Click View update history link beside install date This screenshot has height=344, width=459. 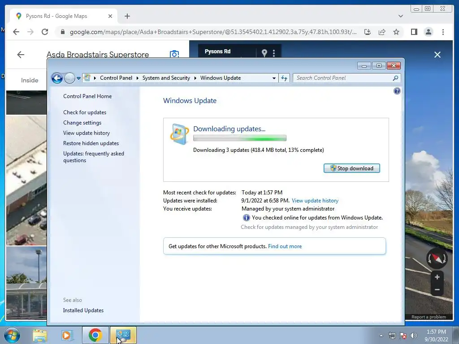[315, 201]
